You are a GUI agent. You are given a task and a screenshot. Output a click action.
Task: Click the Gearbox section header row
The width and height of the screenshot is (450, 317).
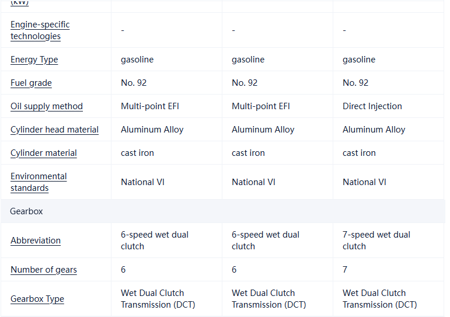[x=27, y=211]
